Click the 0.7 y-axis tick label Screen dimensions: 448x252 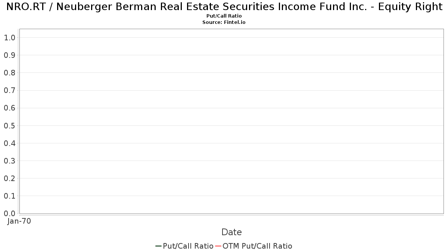pyautogui.click(x=9, y=90)
